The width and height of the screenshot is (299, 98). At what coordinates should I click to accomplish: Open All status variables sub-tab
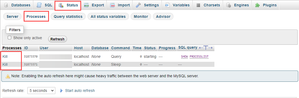(108, 17)
